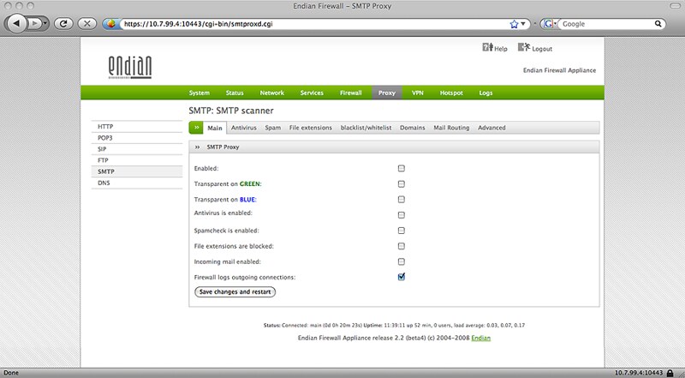
Task: Open the Services menu
Action: pos(312,93)
